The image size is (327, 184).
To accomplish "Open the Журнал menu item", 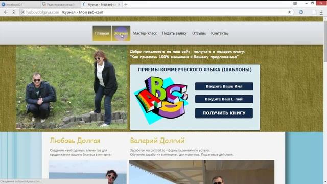I will [x=121, y=33].
